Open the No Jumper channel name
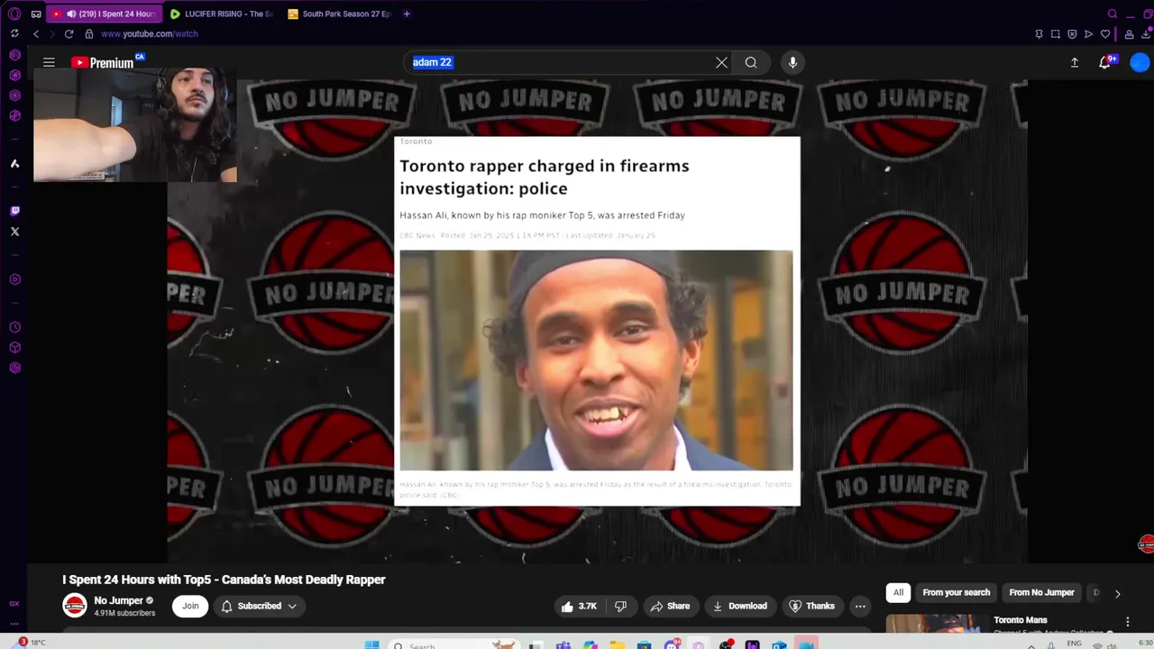The width and height of the screenshot is (1154, 649). (119, 600)
